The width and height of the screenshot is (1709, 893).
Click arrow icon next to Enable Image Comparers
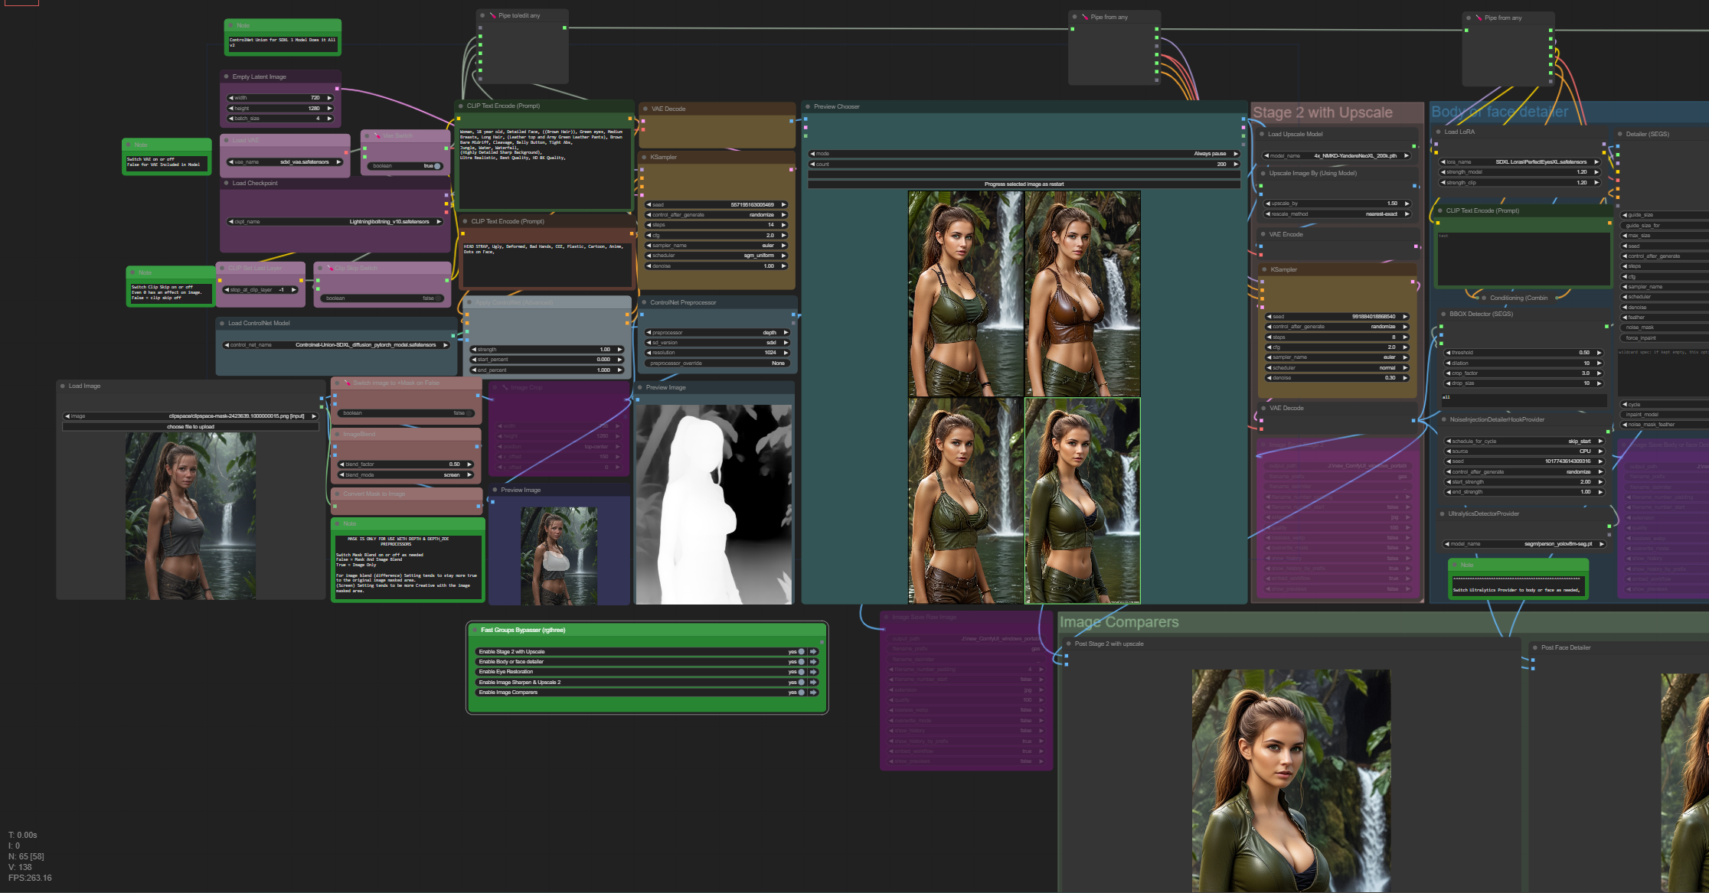[x=813, y=693]
